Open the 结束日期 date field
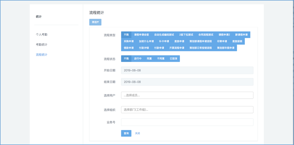Viewport: 294px width, 145px height. pyautogui.click(x=187, y=82)
